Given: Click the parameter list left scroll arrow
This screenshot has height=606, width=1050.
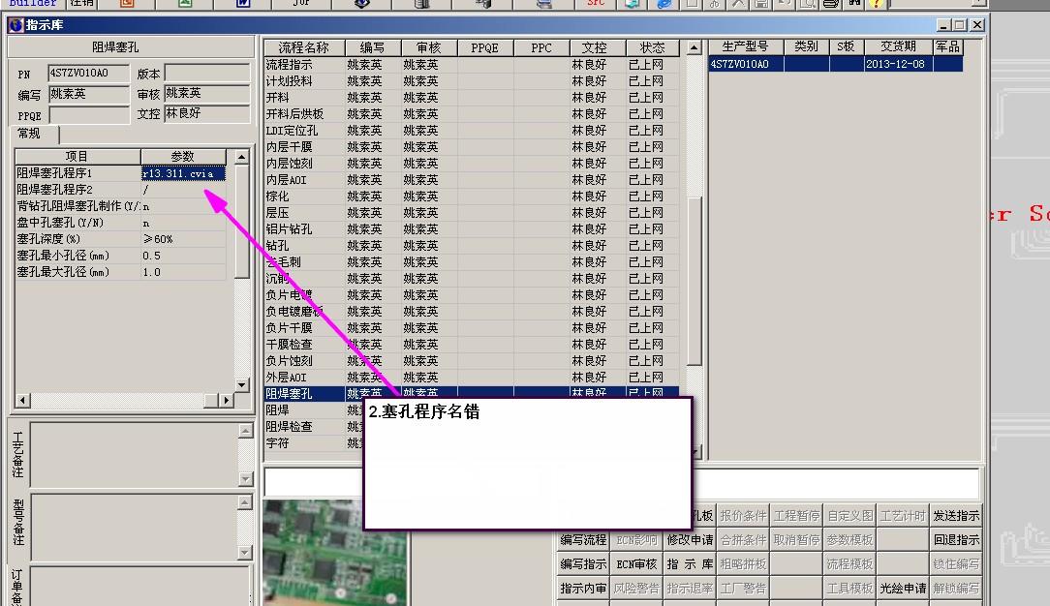Looking at the screenshot, I should coord(23,400).
